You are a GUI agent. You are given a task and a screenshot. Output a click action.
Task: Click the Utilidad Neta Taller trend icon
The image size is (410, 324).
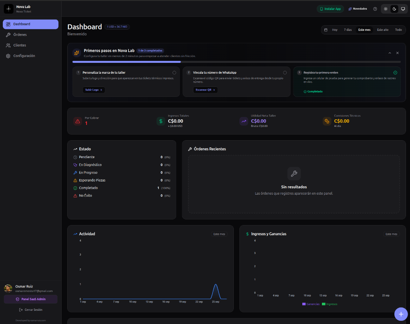(244, 121)
